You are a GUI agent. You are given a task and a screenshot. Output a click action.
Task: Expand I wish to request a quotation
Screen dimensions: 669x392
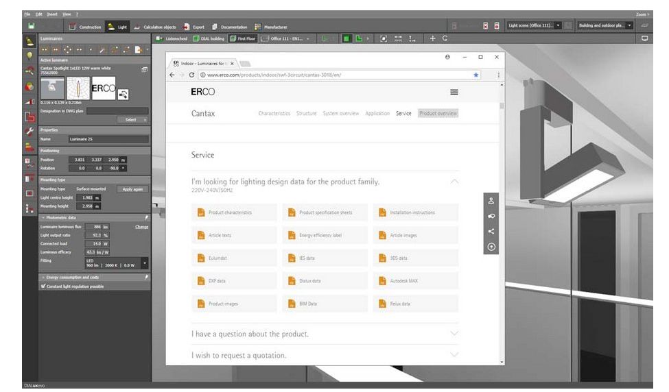pyautogui.click(x=454, y=354)
